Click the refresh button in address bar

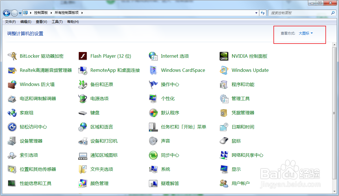pyautogui.click(x=263, y=13)
